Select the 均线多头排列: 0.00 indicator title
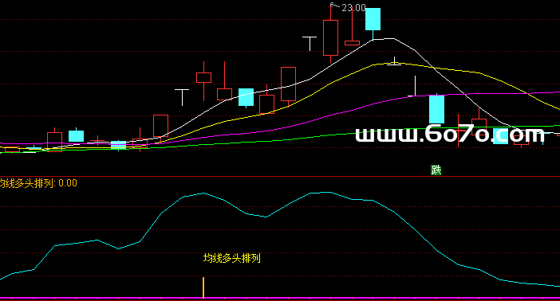This screenshot has width=560, height=301. point(38,183)
